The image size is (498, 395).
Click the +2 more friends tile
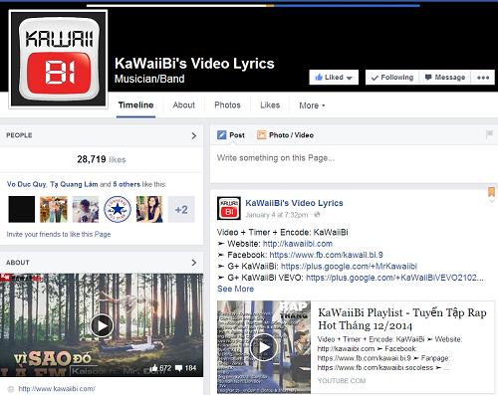(x=181, y=209)
